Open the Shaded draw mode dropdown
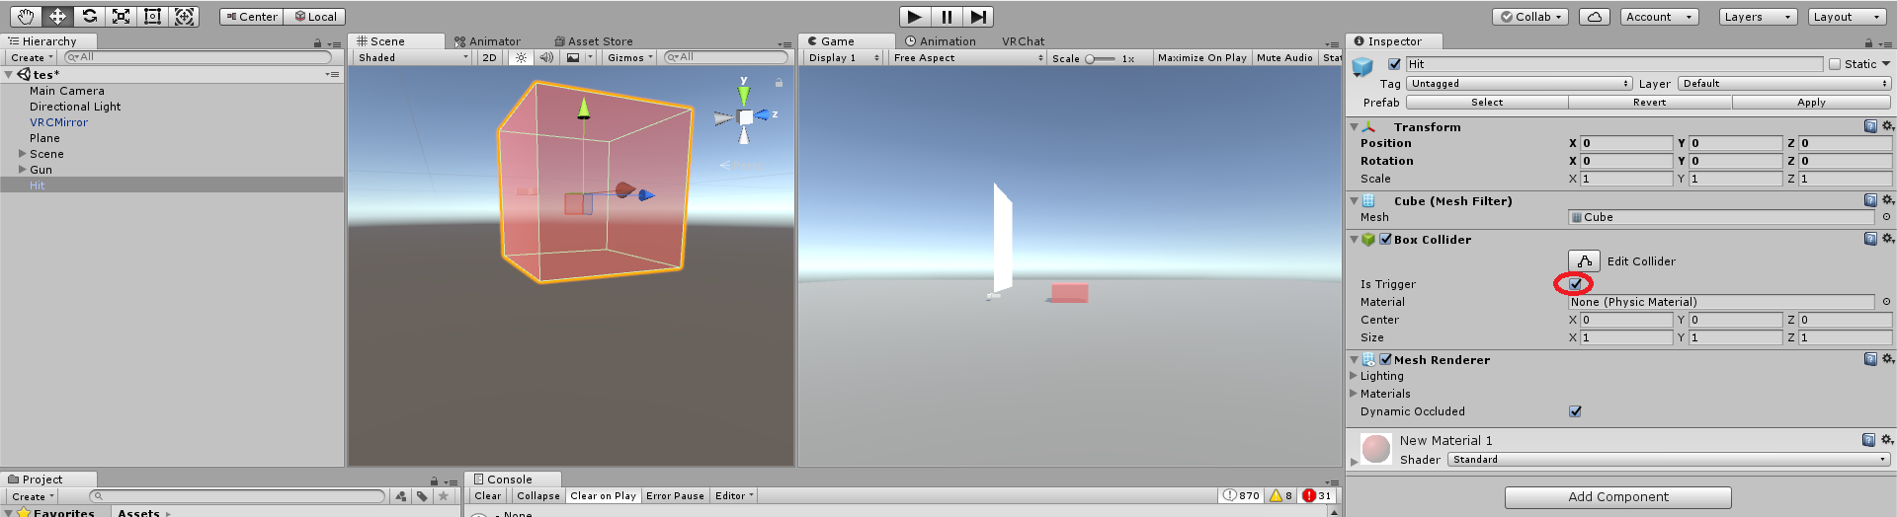This screenshot has height=517, width=1897. coord(413,57)
